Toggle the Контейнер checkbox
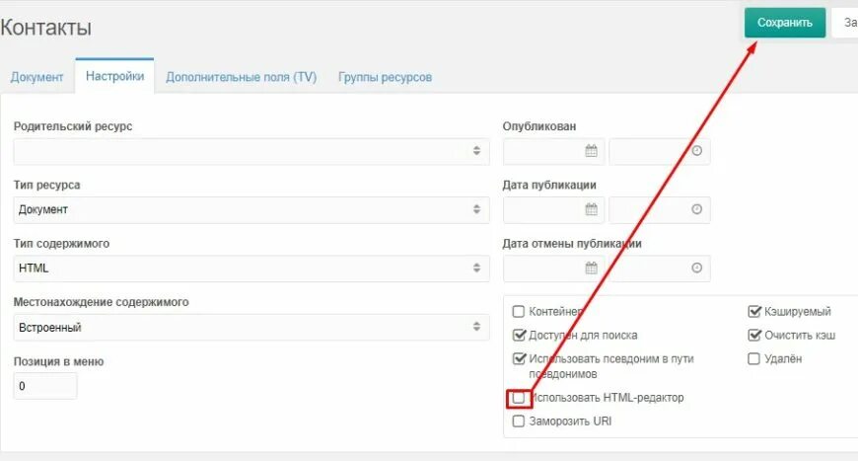Viewport: 858px width, 461px height. coord(518,312)
